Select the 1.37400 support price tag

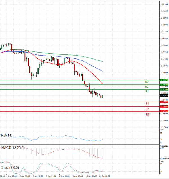point(164,106)
